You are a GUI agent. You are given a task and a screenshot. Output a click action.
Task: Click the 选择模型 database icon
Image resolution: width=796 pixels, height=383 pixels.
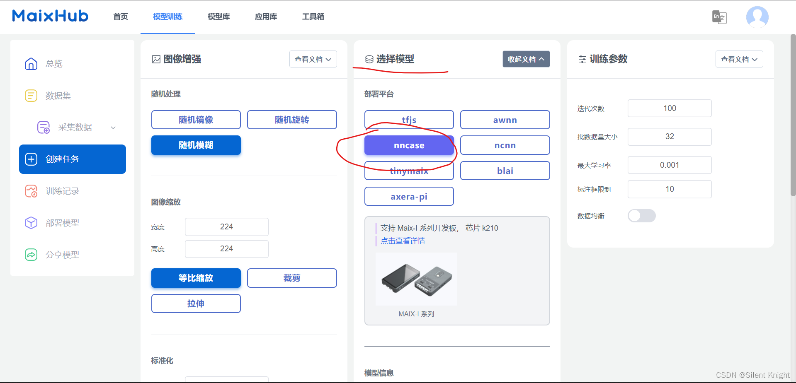369,59
